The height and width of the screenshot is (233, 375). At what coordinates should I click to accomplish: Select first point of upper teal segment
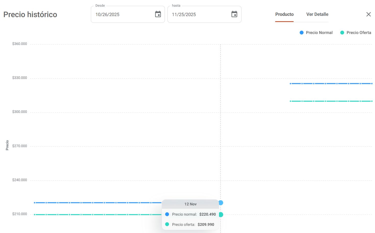291,101
